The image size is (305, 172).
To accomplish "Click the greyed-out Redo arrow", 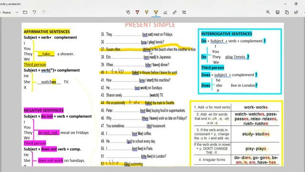I will pos(44,12).
